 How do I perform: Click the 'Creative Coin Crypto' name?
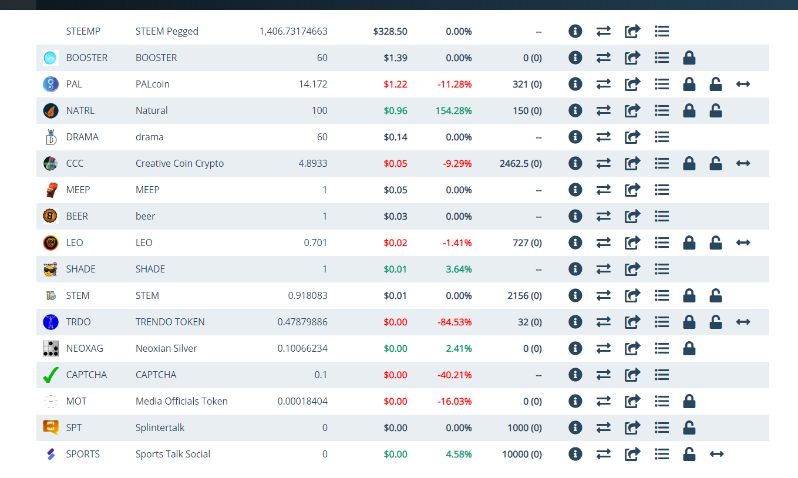(180, 163)
